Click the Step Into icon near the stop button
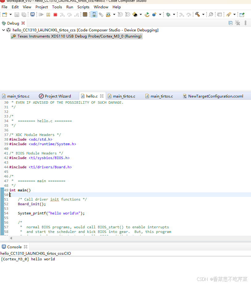The height and width of the screenshot is (284, 251). [62, 14]
